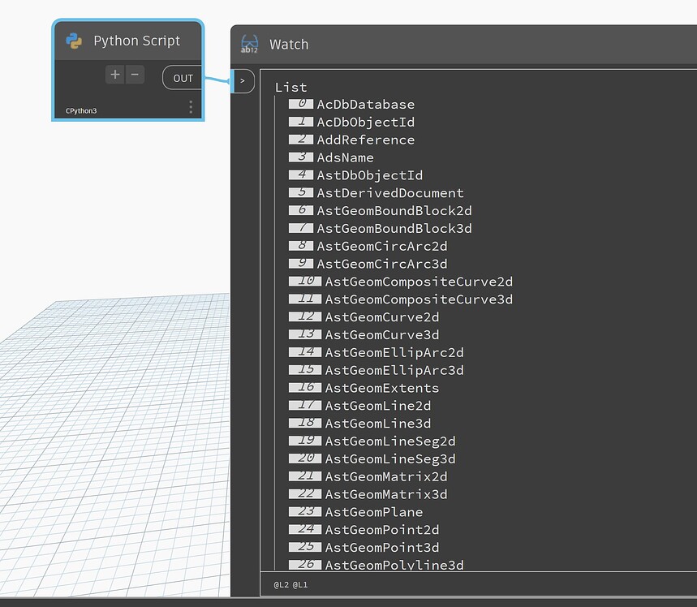Click the ab12 Watch node header icon
The width and height of the screenshot is (697, 607).
(248, 44)
